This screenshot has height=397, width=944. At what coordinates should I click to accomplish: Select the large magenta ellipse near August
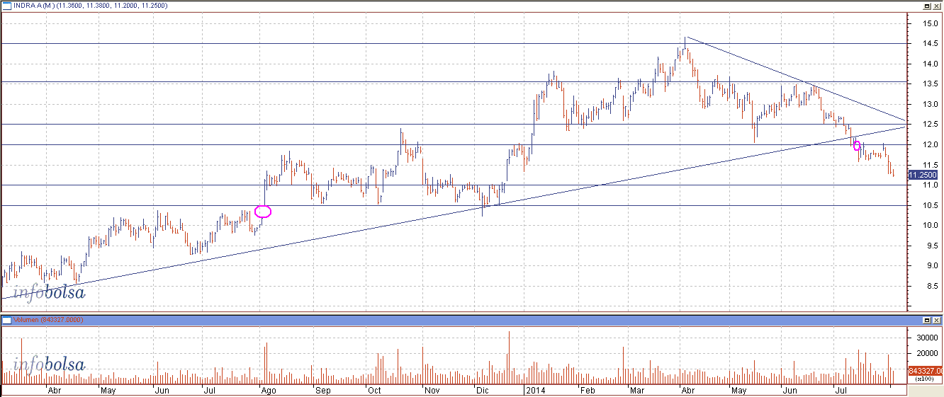tap(262, 211)
